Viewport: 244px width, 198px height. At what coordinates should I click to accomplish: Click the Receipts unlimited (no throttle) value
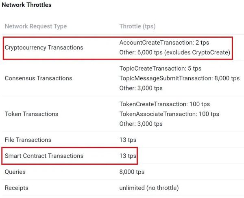pos(149,188)
